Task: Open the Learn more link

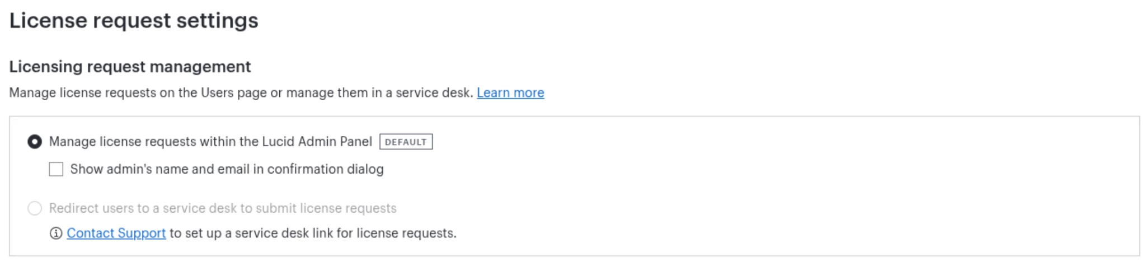Action: (x=510, y=93)
